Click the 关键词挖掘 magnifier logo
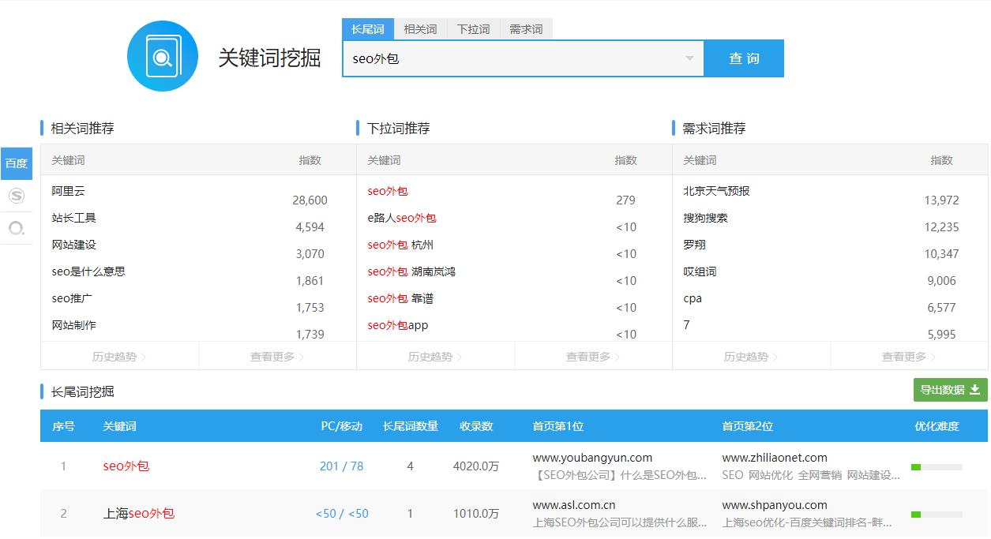 click(162, 57)
